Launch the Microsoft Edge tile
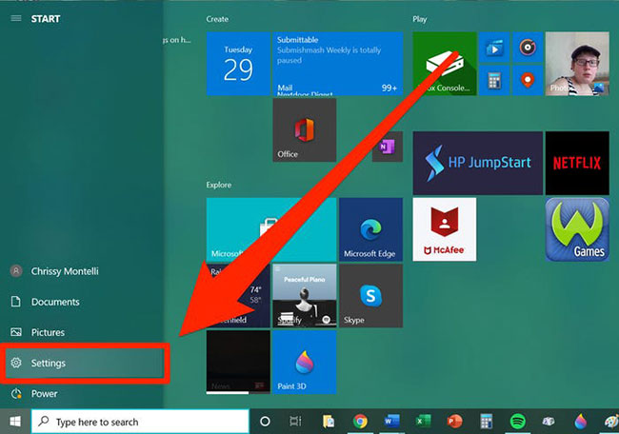This screenshot has height=434, width=619. click(x=370, y=229)
